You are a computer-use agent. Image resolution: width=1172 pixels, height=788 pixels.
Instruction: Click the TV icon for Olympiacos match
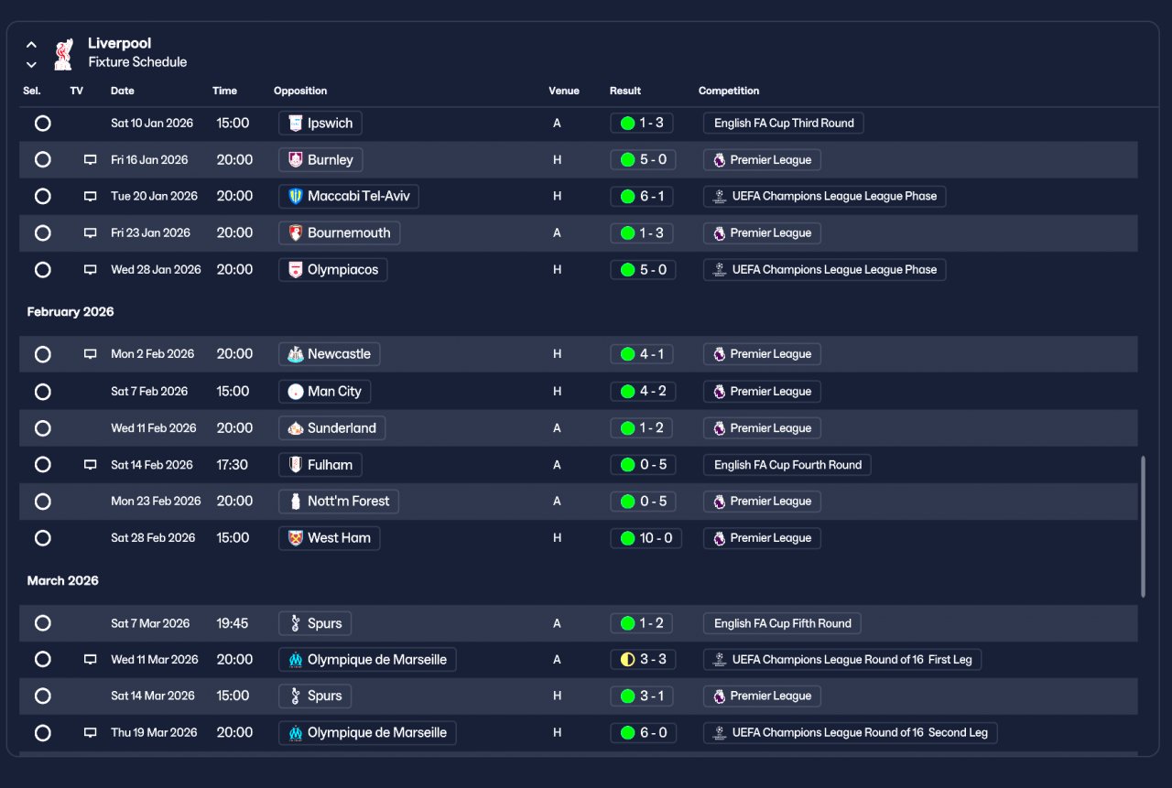(90, 270)
